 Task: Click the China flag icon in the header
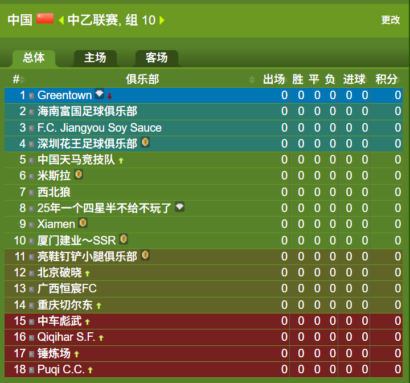click(x=45, y=18)
